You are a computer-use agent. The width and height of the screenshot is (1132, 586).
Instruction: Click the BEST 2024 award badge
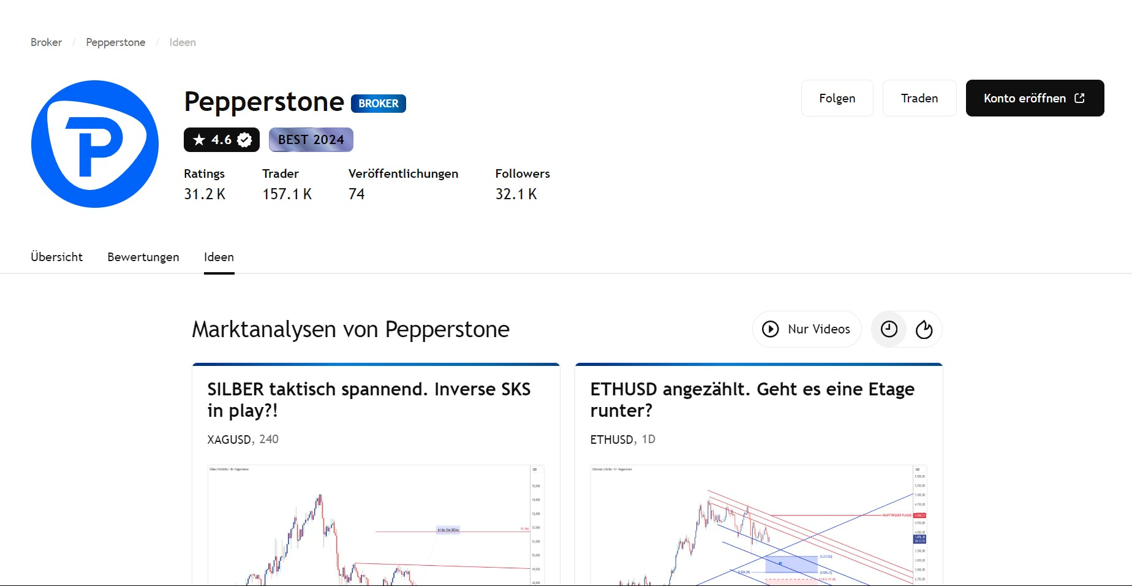coord(310,140)
